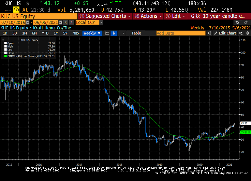Select the Max range tab
Viewport: 251px width, 181px height.
point(76,33)
